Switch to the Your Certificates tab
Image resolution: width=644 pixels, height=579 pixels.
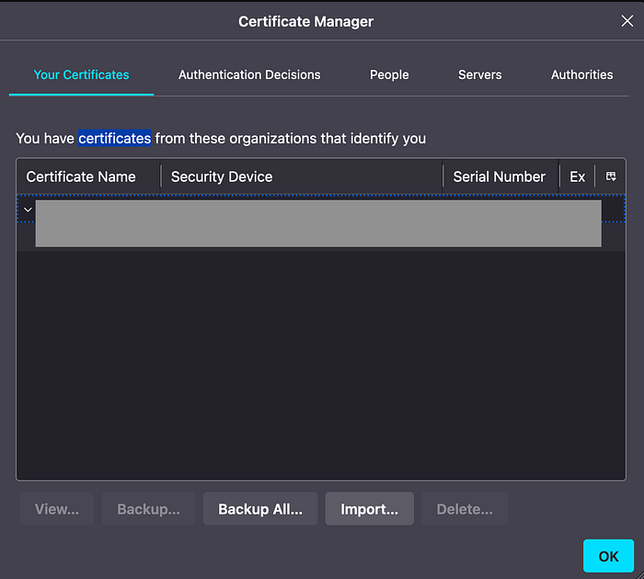(81, 74)
